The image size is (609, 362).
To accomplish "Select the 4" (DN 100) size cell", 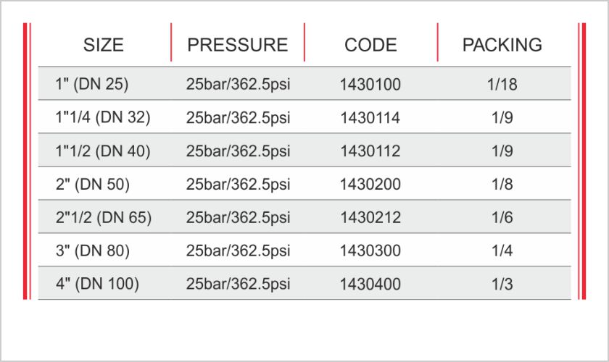I will tap(97, 284).
